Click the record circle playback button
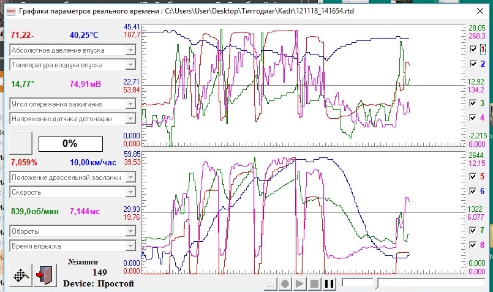 (285, 284)
